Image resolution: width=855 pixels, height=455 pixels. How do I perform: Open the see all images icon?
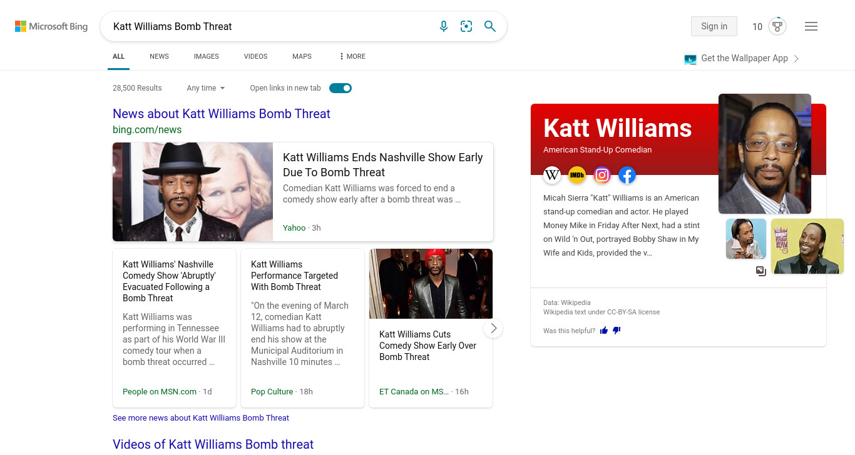tap(761, 271)
